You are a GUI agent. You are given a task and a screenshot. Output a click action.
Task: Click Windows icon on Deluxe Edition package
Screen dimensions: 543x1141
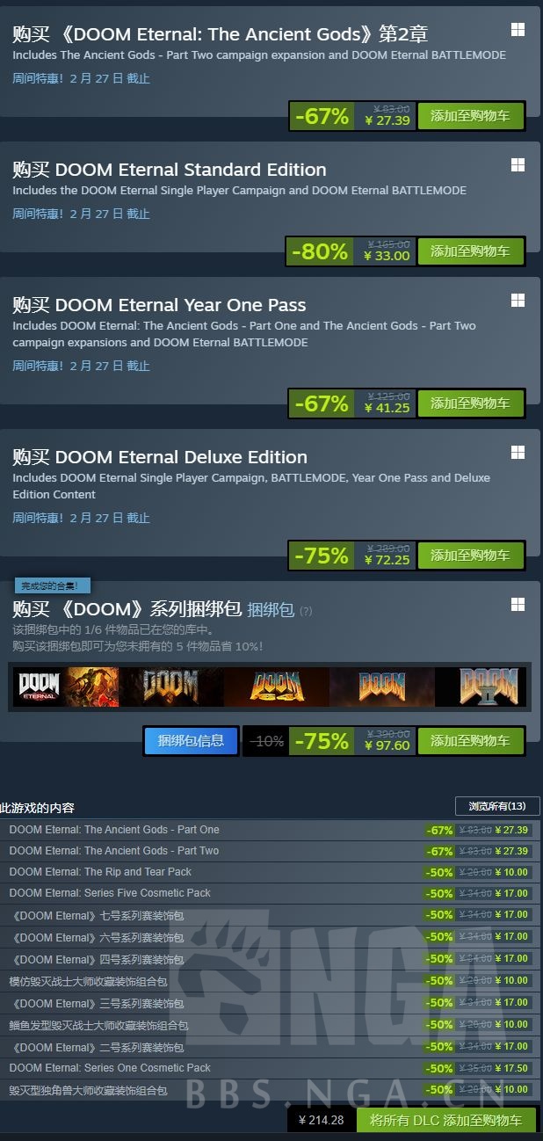[518, 453]
